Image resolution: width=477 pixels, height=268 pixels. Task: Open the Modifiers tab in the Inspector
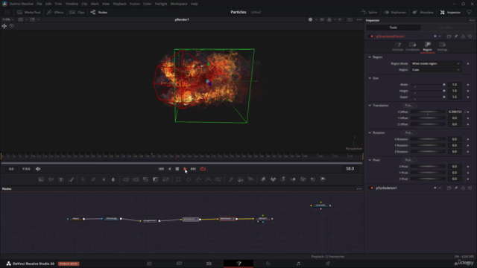pyautogui.click(x=447, y=28)
